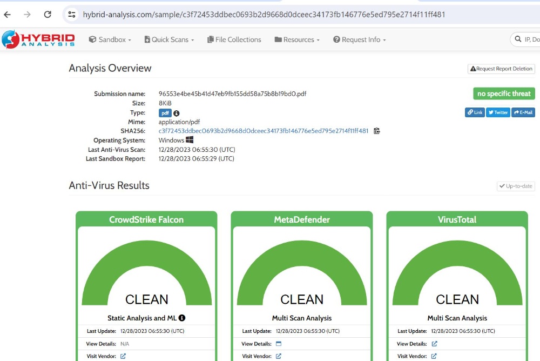Screen dimensions: 540x361
Task: Click the SHA256 hash link
Action: point(264,131)
